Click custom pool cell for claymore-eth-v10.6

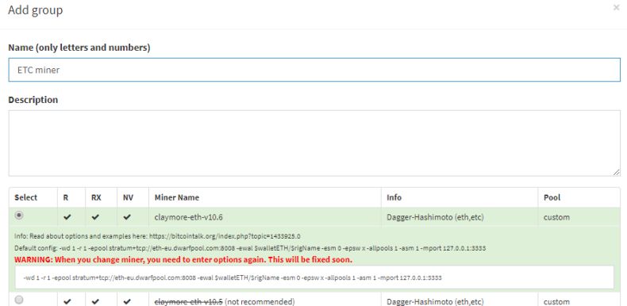pyautogui.click(x=556, y=217)
